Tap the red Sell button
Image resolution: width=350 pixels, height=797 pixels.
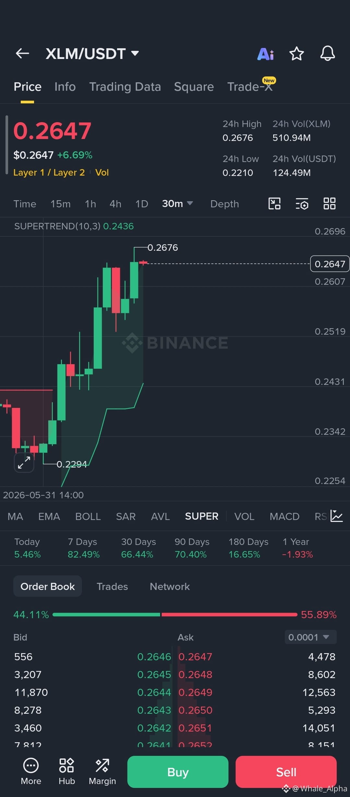click(286, 772)
